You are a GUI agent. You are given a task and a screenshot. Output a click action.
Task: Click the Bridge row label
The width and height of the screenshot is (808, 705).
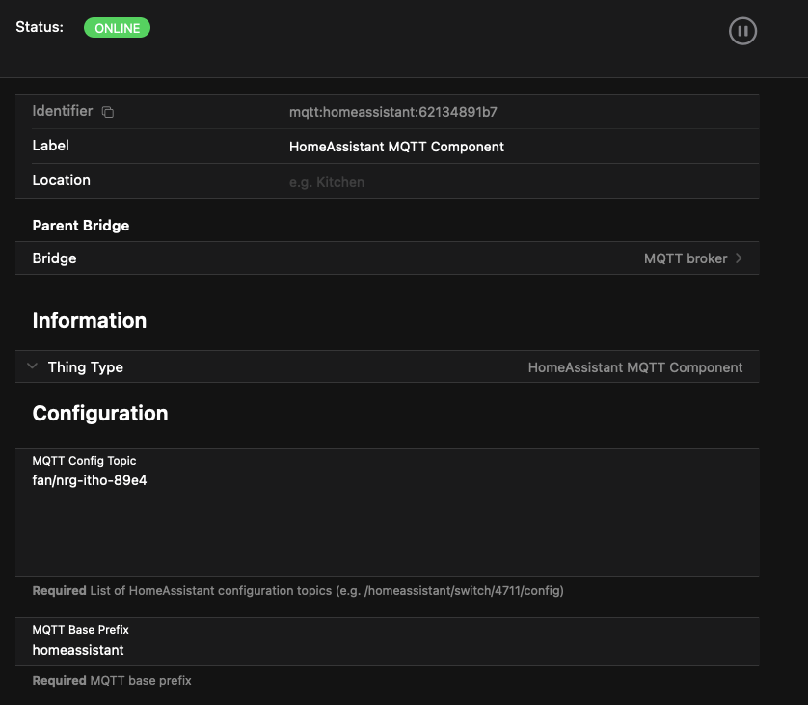(54, 258)
